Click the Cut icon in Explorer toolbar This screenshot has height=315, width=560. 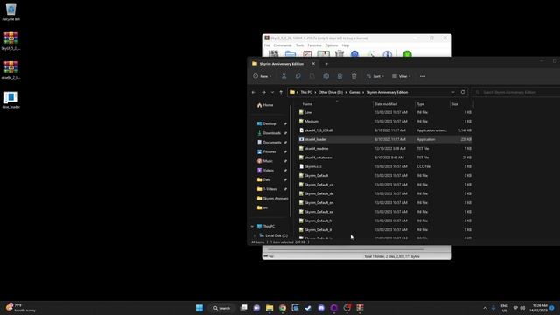point(283,76)
